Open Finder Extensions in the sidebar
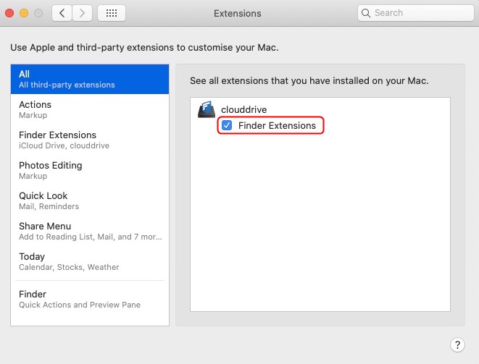This screenshot has width=479, height=364. pos(90,140)
